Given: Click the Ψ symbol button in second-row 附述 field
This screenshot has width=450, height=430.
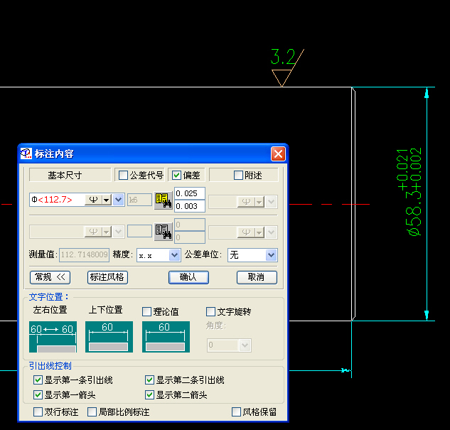Looking at the screenshot, I should pyautogui.click(x=246, y=232).
